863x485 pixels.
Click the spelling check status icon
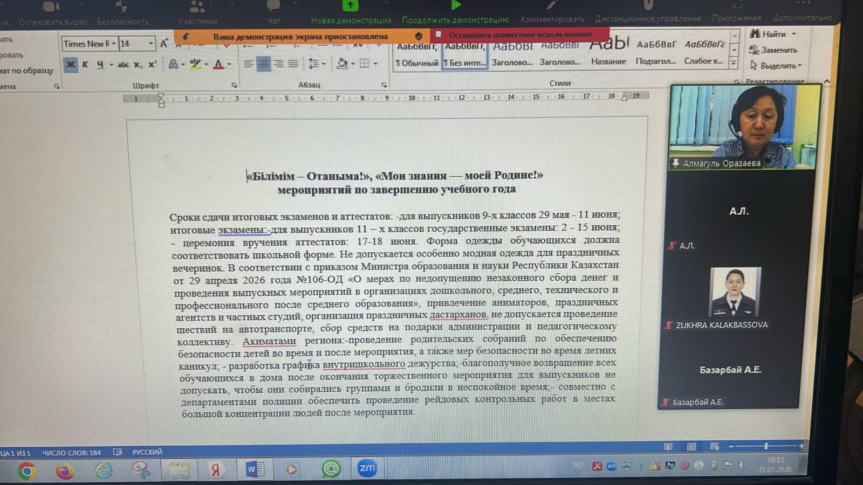[118, 452]
